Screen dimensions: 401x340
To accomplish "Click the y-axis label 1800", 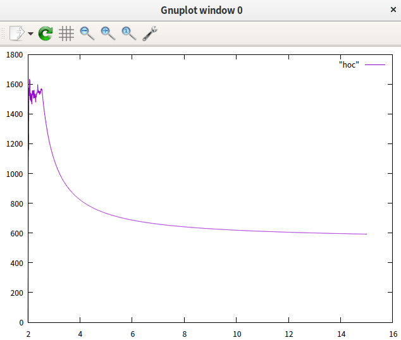I will pyautogui.click(x=15, y=55).
